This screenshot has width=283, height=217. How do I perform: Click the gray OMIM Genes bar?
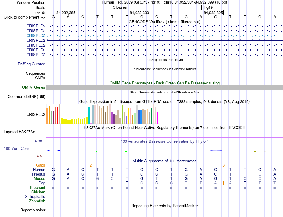point(164,87)
